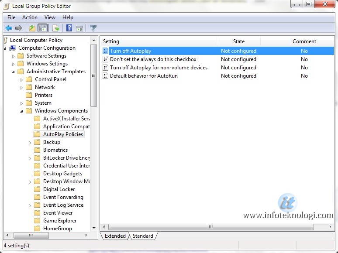Screen dimensions: 338x253
Task: Open the File menu
Action: [x=11, y=17]
